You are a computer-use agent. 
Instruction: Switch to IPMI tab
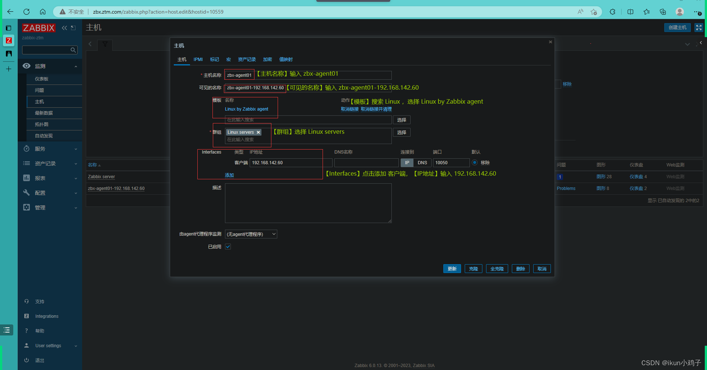point(198,60)
